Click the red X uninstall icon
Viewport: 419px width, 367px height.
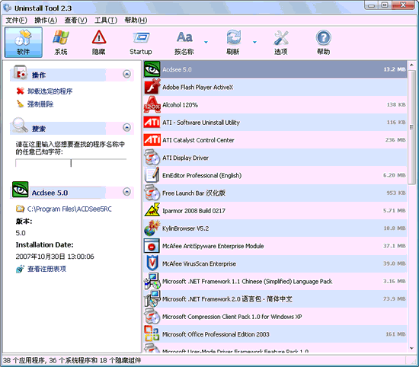click(x=20, y=91)
